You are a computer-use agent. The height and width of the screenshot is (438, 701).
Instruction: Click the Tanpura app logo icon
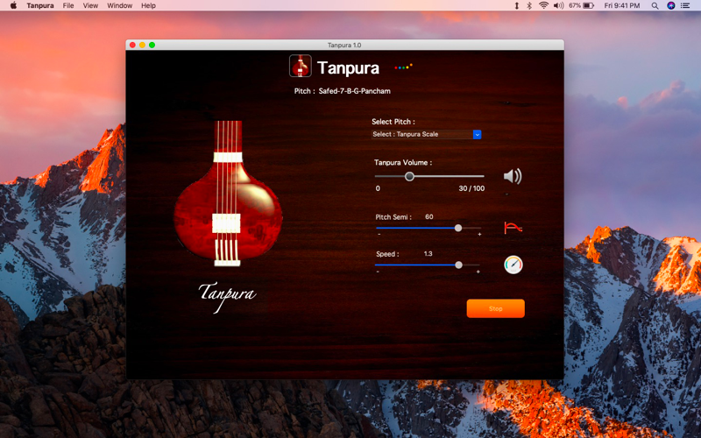coord(300,66)
